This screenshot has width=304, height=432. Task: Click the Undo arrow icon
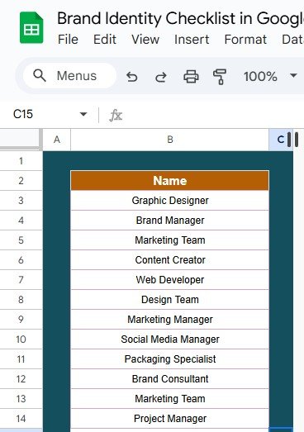point(132,77)
